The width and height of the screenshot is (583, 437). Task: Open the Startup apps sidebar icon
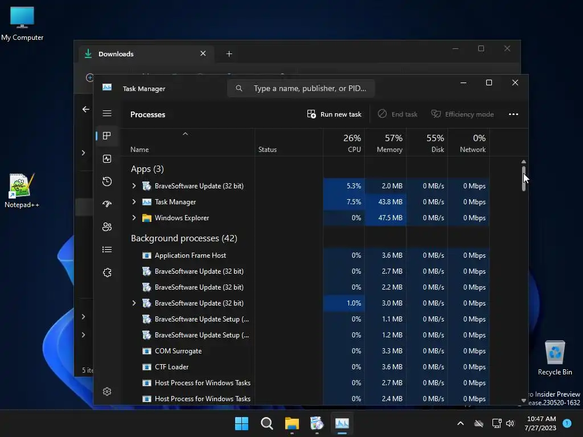pyautogui.click(x=107, y=204)
